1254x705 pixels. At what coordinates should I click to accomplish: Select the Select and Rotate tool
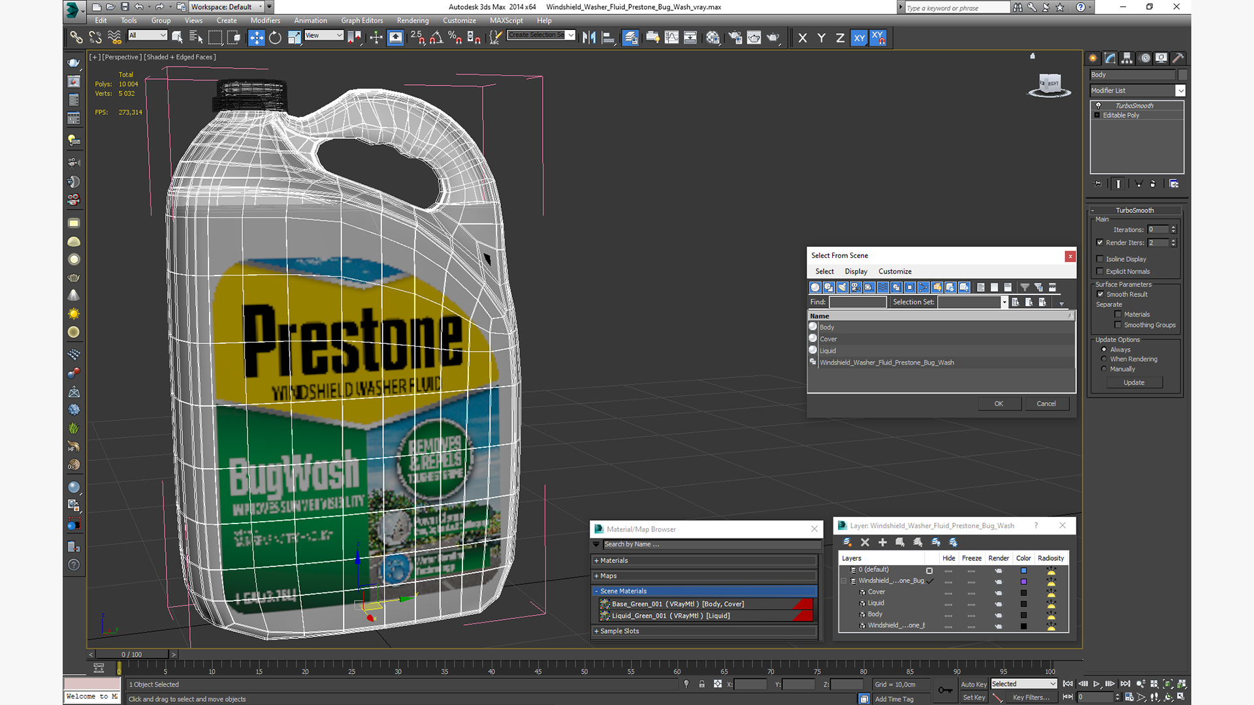click(x=275, y=38)
